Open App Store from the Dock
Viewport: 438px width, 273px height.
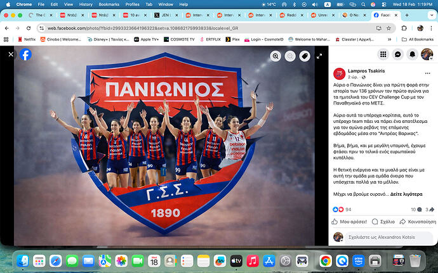point(269,262)
